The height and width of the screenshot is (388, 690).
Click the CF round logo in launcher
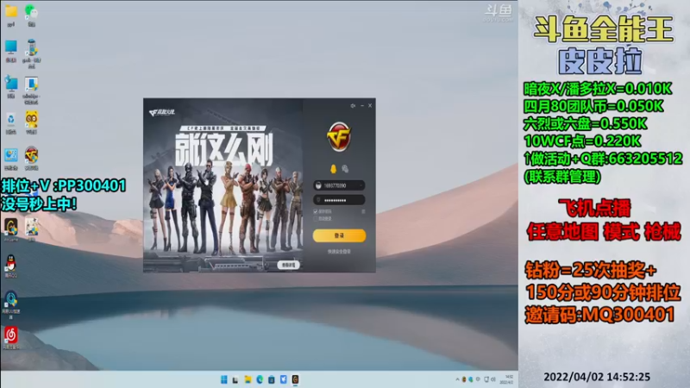pos(339,137)
